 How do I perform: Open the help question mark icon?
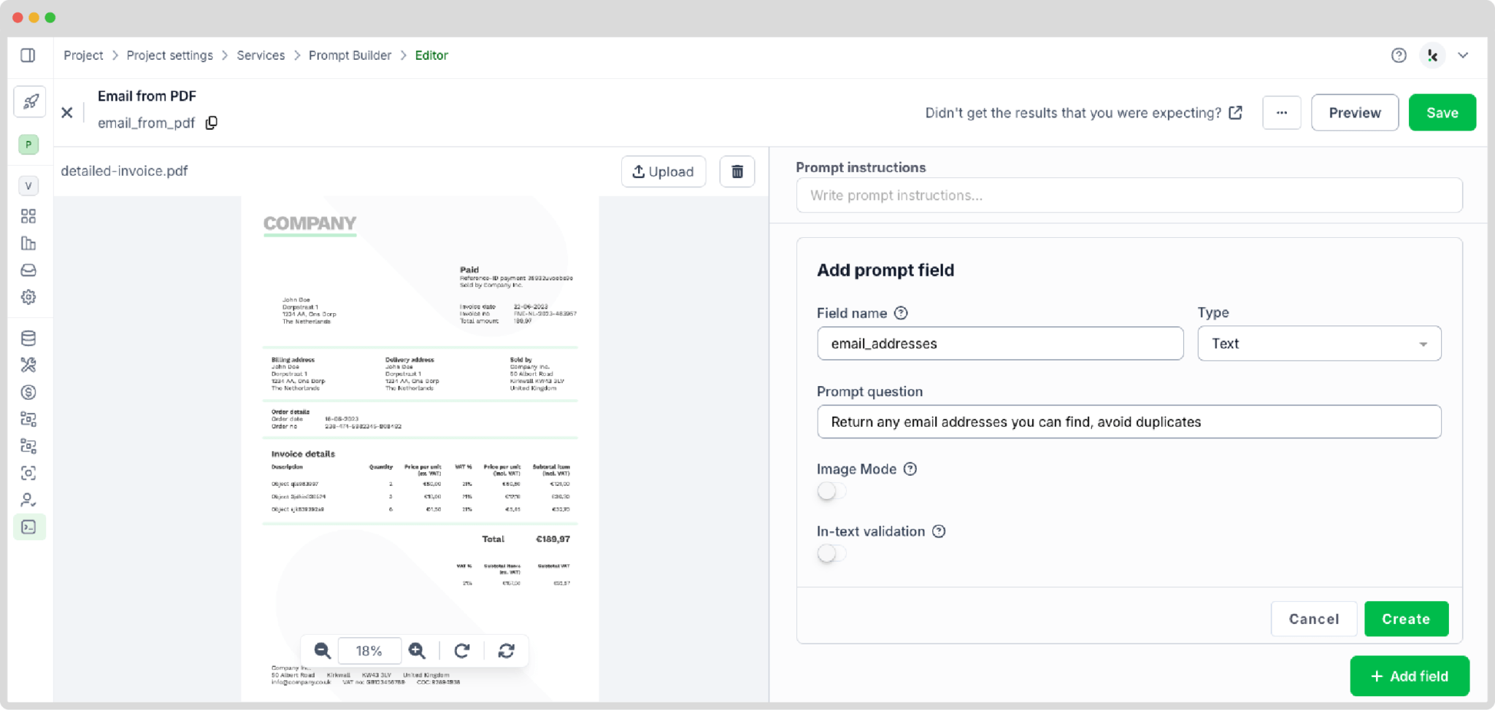(x=1399, y=55)
